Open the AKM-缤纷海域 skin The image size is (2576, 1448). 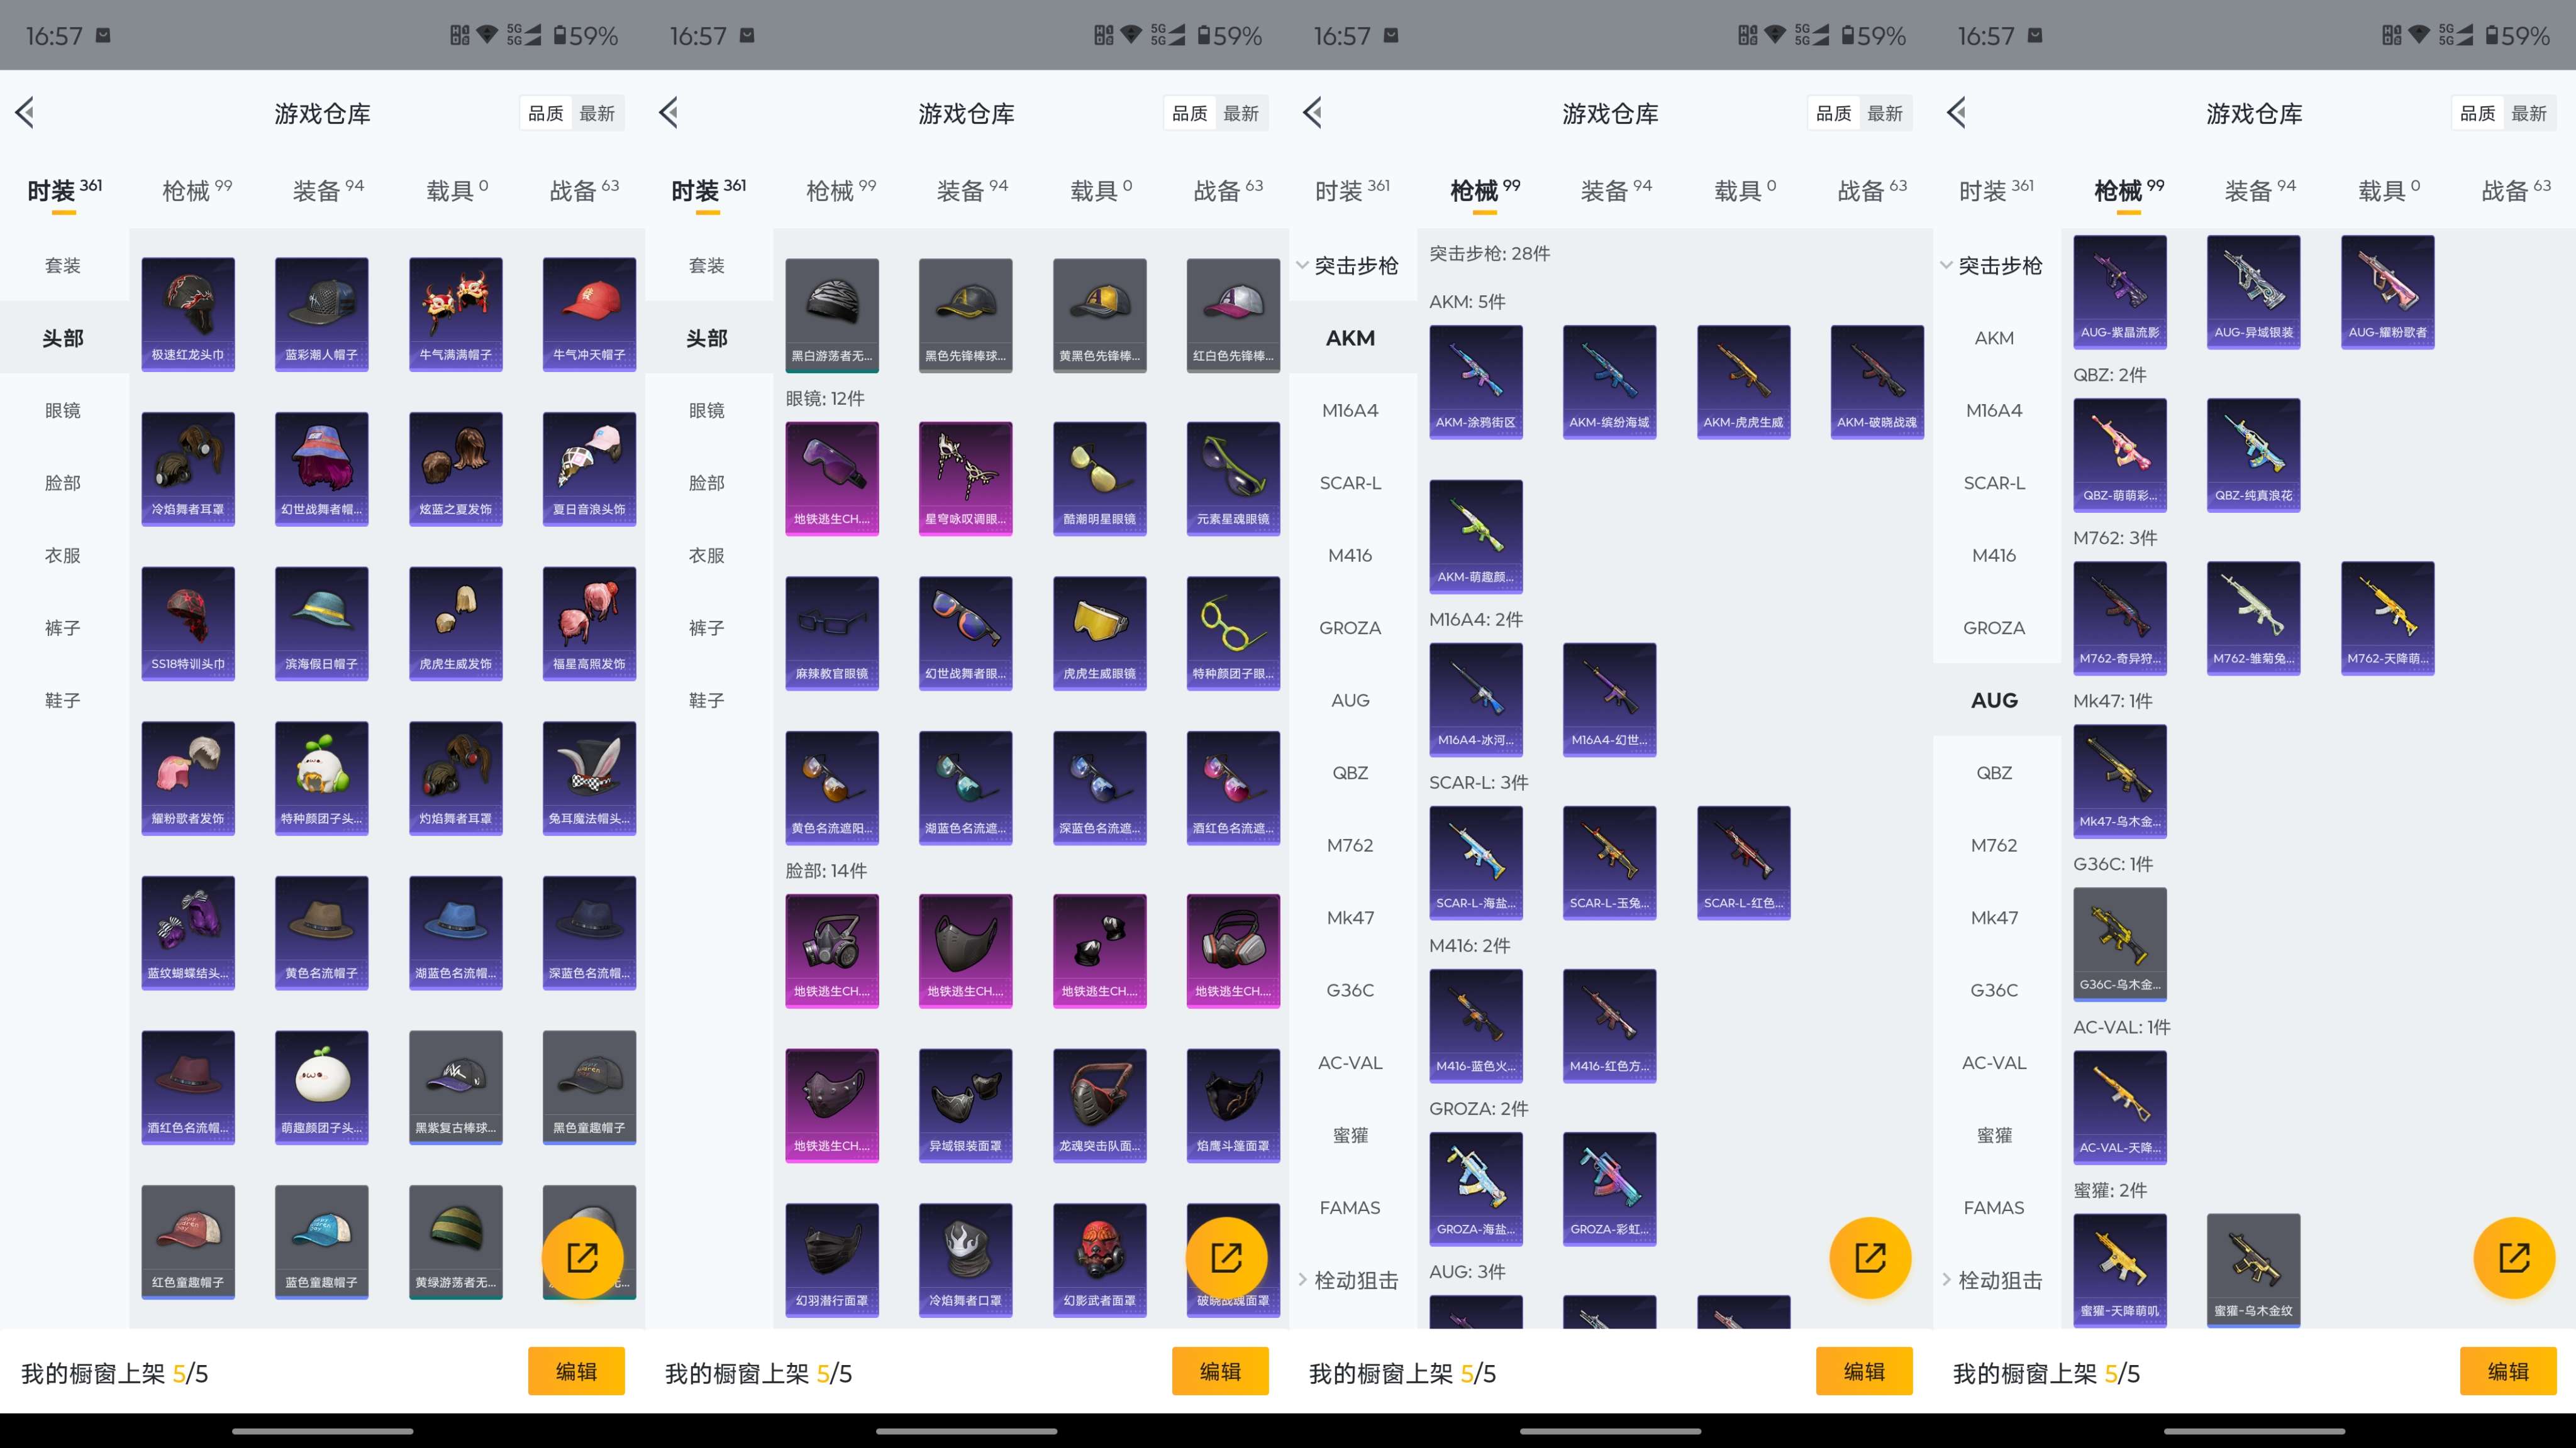(x=1610, y=383)
